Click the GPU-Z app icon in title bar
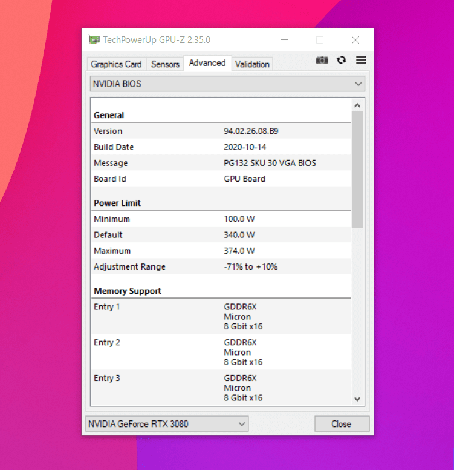 pyautogui.click(x=94, y=39)
